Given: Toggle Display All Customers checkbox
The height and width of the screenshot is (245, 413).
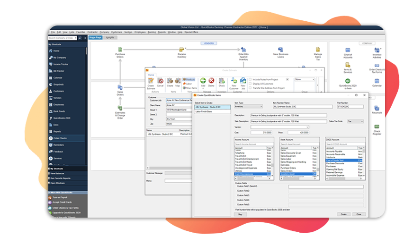Looking at the screenshot, I should click(x=250, y=84).
